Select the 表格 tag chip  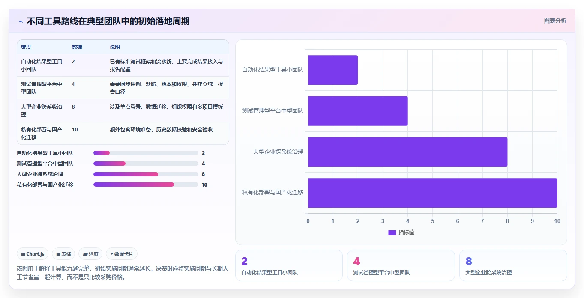(63, 254)
